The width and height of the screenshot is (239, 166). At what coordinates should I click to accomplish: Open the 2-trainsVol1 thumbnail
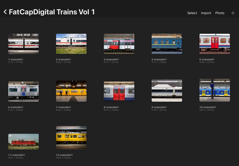point(71,44)
